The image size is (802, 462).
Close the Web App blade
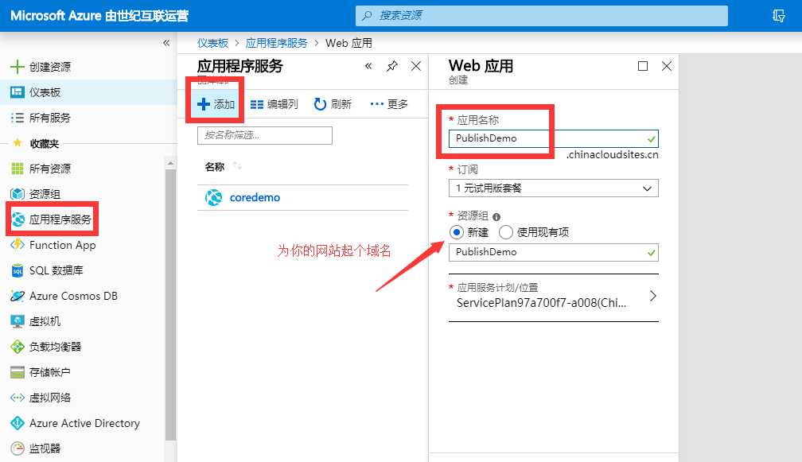pos(667,66)
